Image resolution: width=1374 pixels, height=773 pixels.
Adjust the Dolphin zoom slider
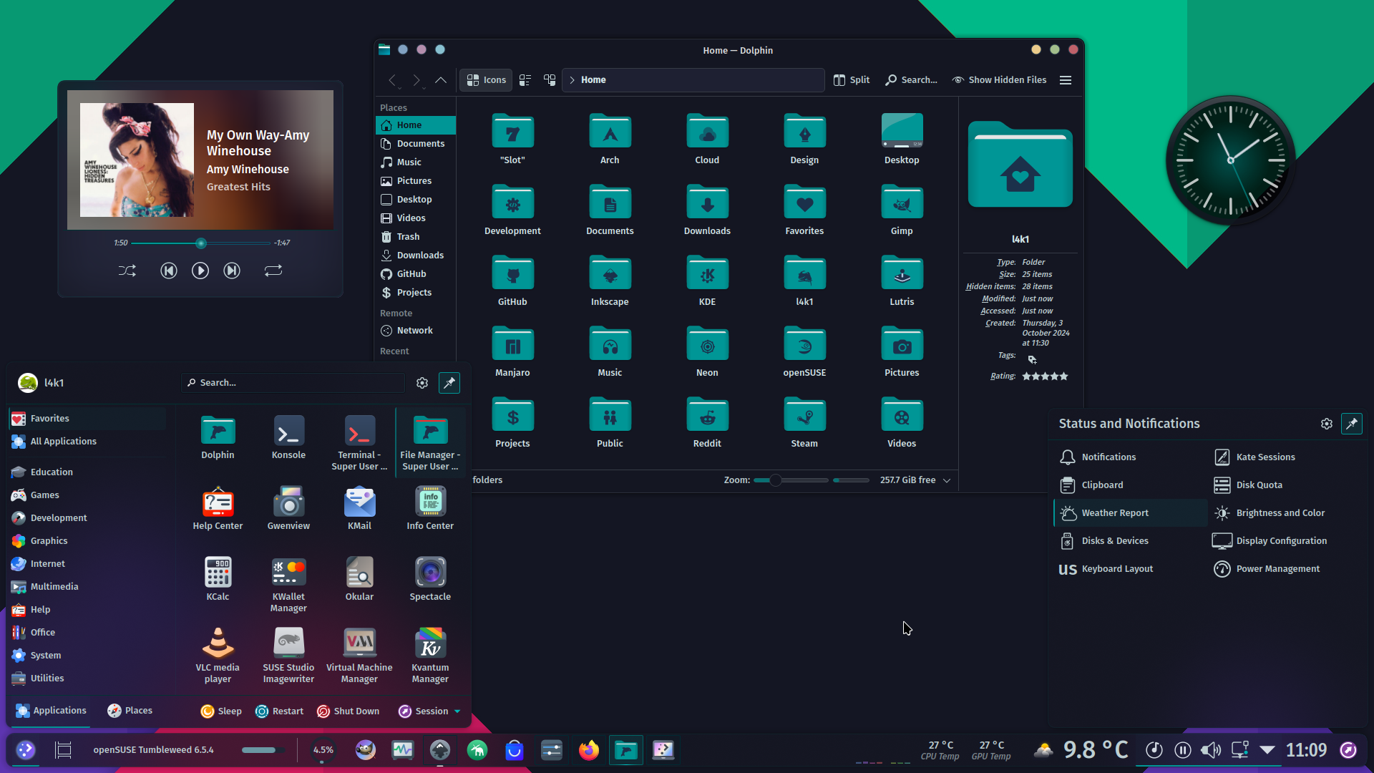tap(791, 480)
